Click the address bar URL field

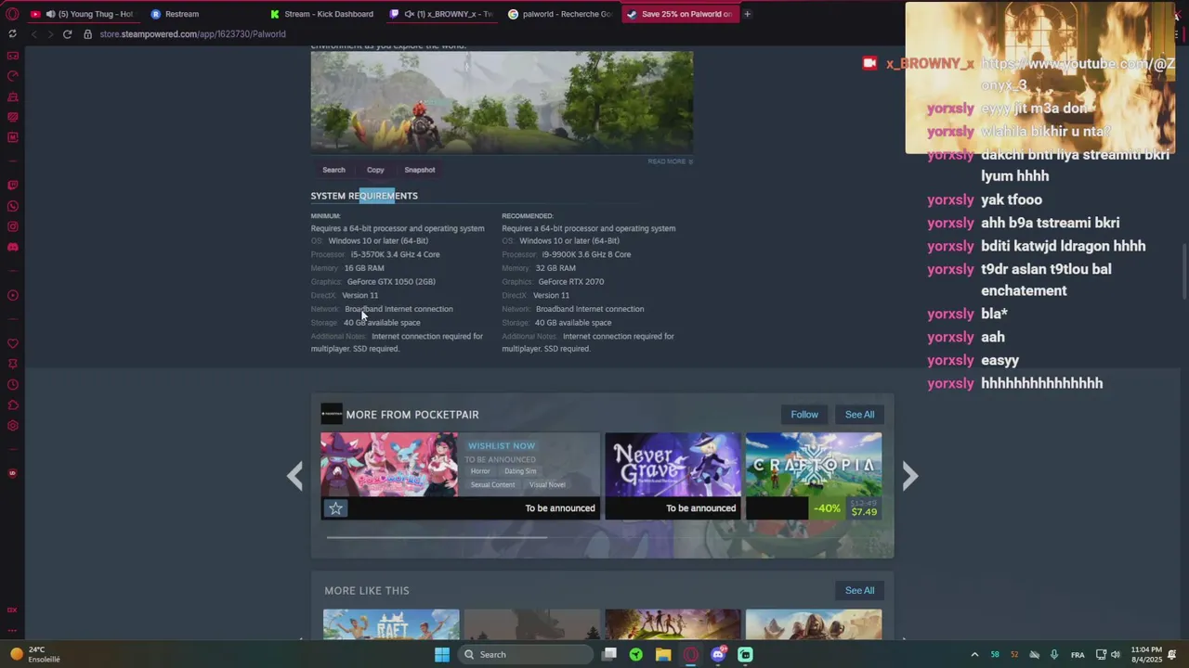(x=192, y=34)
